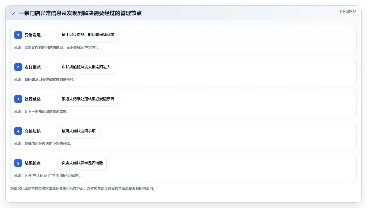
Task: Select the 跟进人记录处理结果或受阻原因 box
Action: 88,99
